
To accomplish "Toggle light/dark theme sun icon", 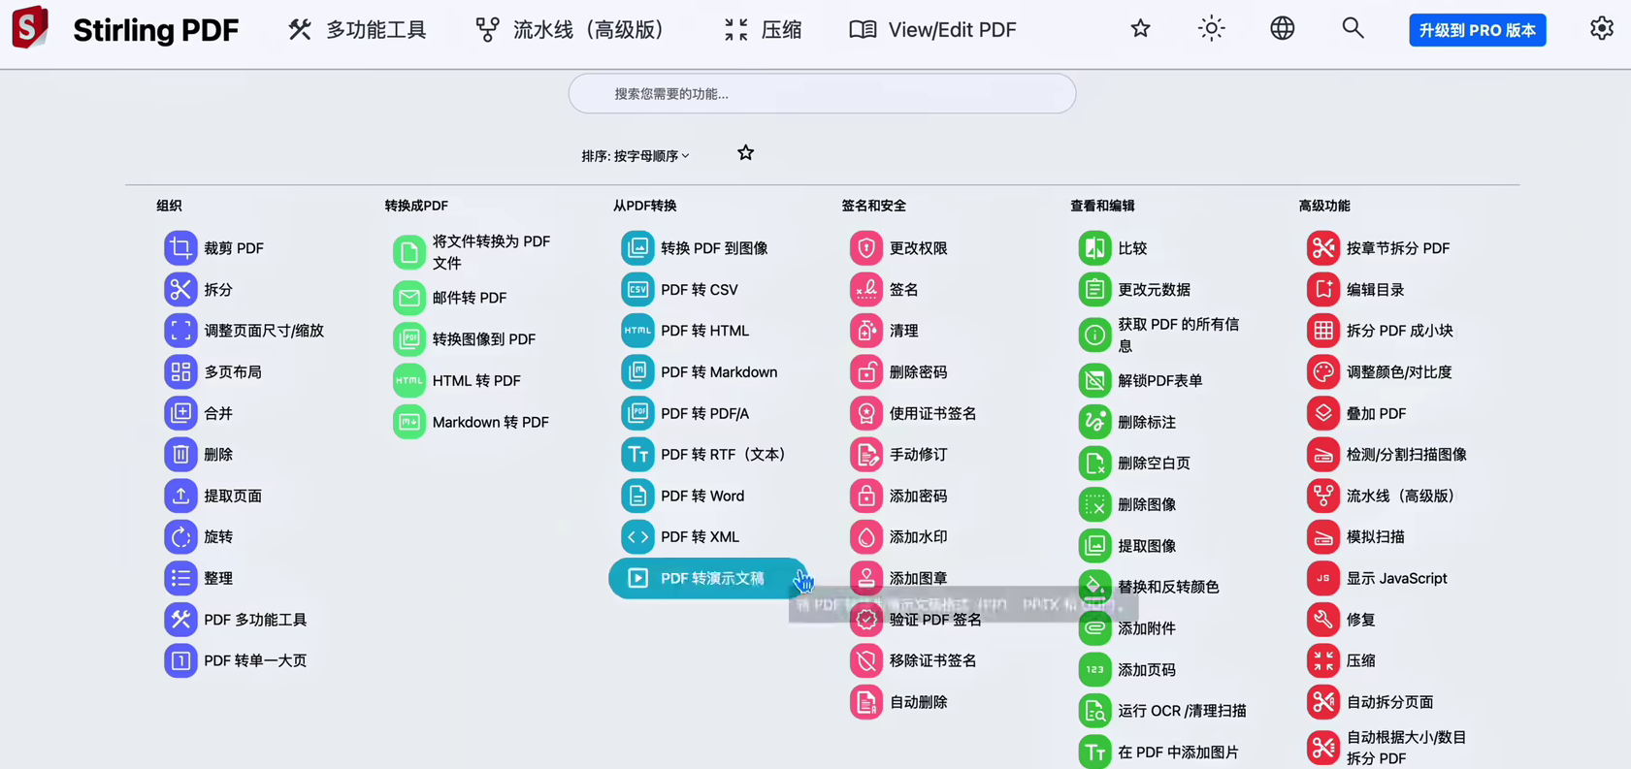I will tap(1211, 29).
